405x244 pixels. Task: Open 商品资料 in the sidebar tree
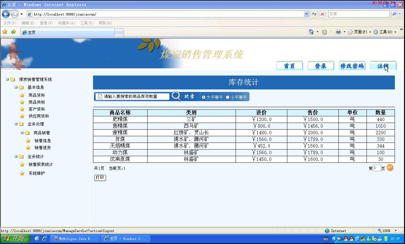37,95
